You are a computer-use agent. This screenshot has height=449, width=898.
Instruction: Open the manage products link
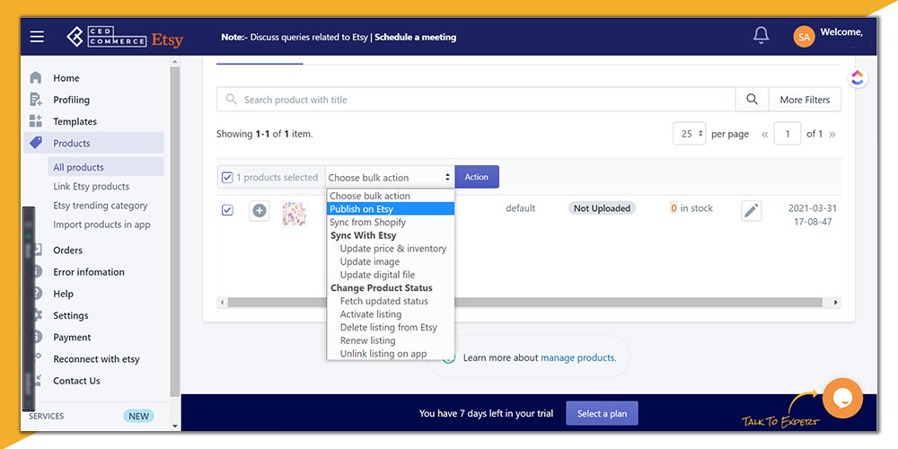pos(577,358)
